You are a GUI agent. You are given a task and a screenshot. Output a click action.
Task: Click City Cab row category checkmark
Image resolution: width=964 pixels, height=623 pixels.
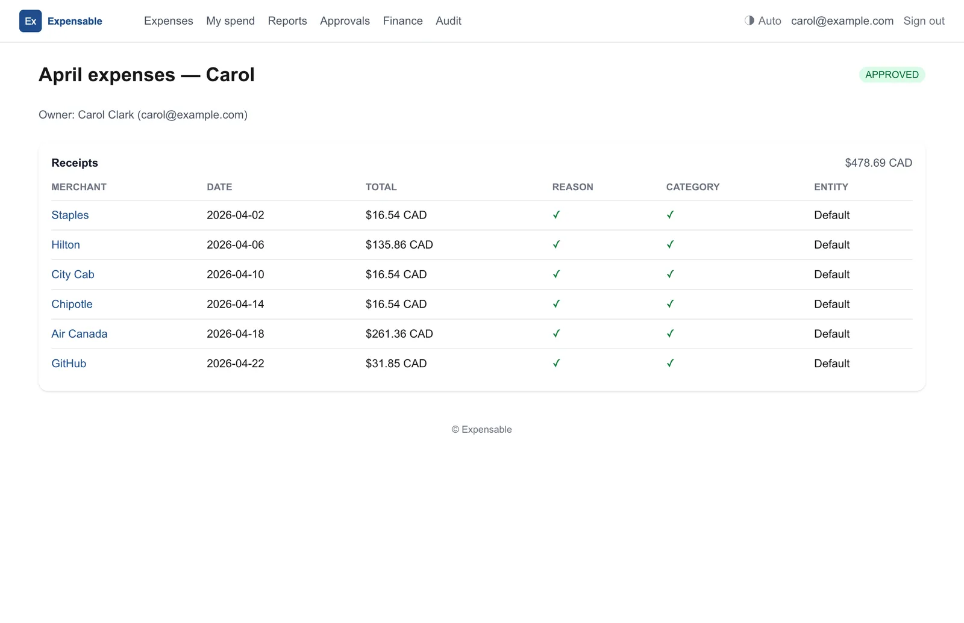[x=671, y=274]
